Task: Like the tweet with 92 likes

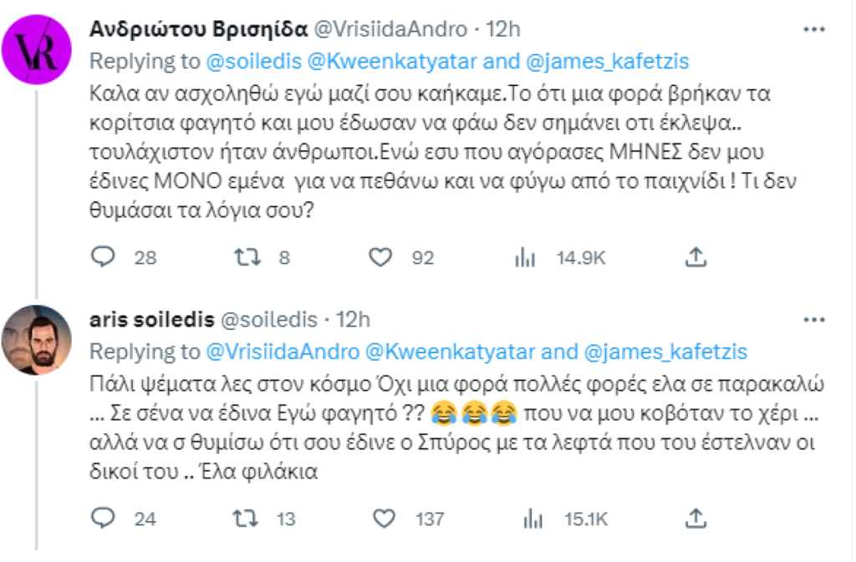Action: (381, 258)
